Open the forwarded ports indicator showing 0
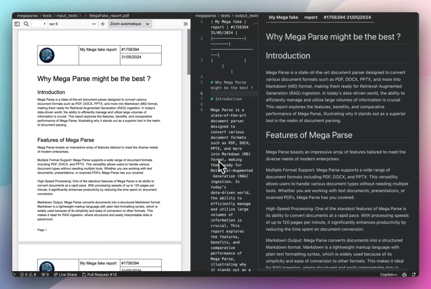Viewport: 431px width, 289px height. 45,275
